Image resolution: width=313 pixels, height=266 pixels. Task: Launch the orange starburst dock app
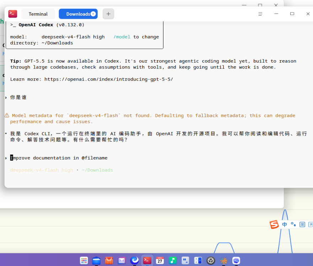(223, 260)
